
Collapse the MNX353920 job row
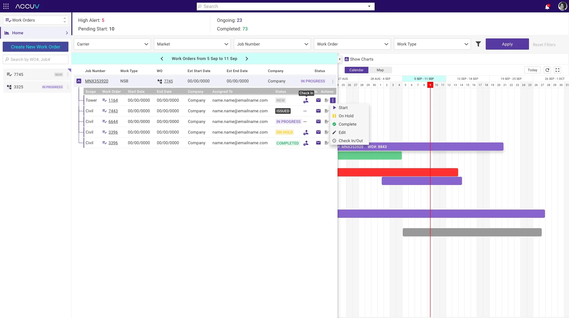click(x=79, y=81)
